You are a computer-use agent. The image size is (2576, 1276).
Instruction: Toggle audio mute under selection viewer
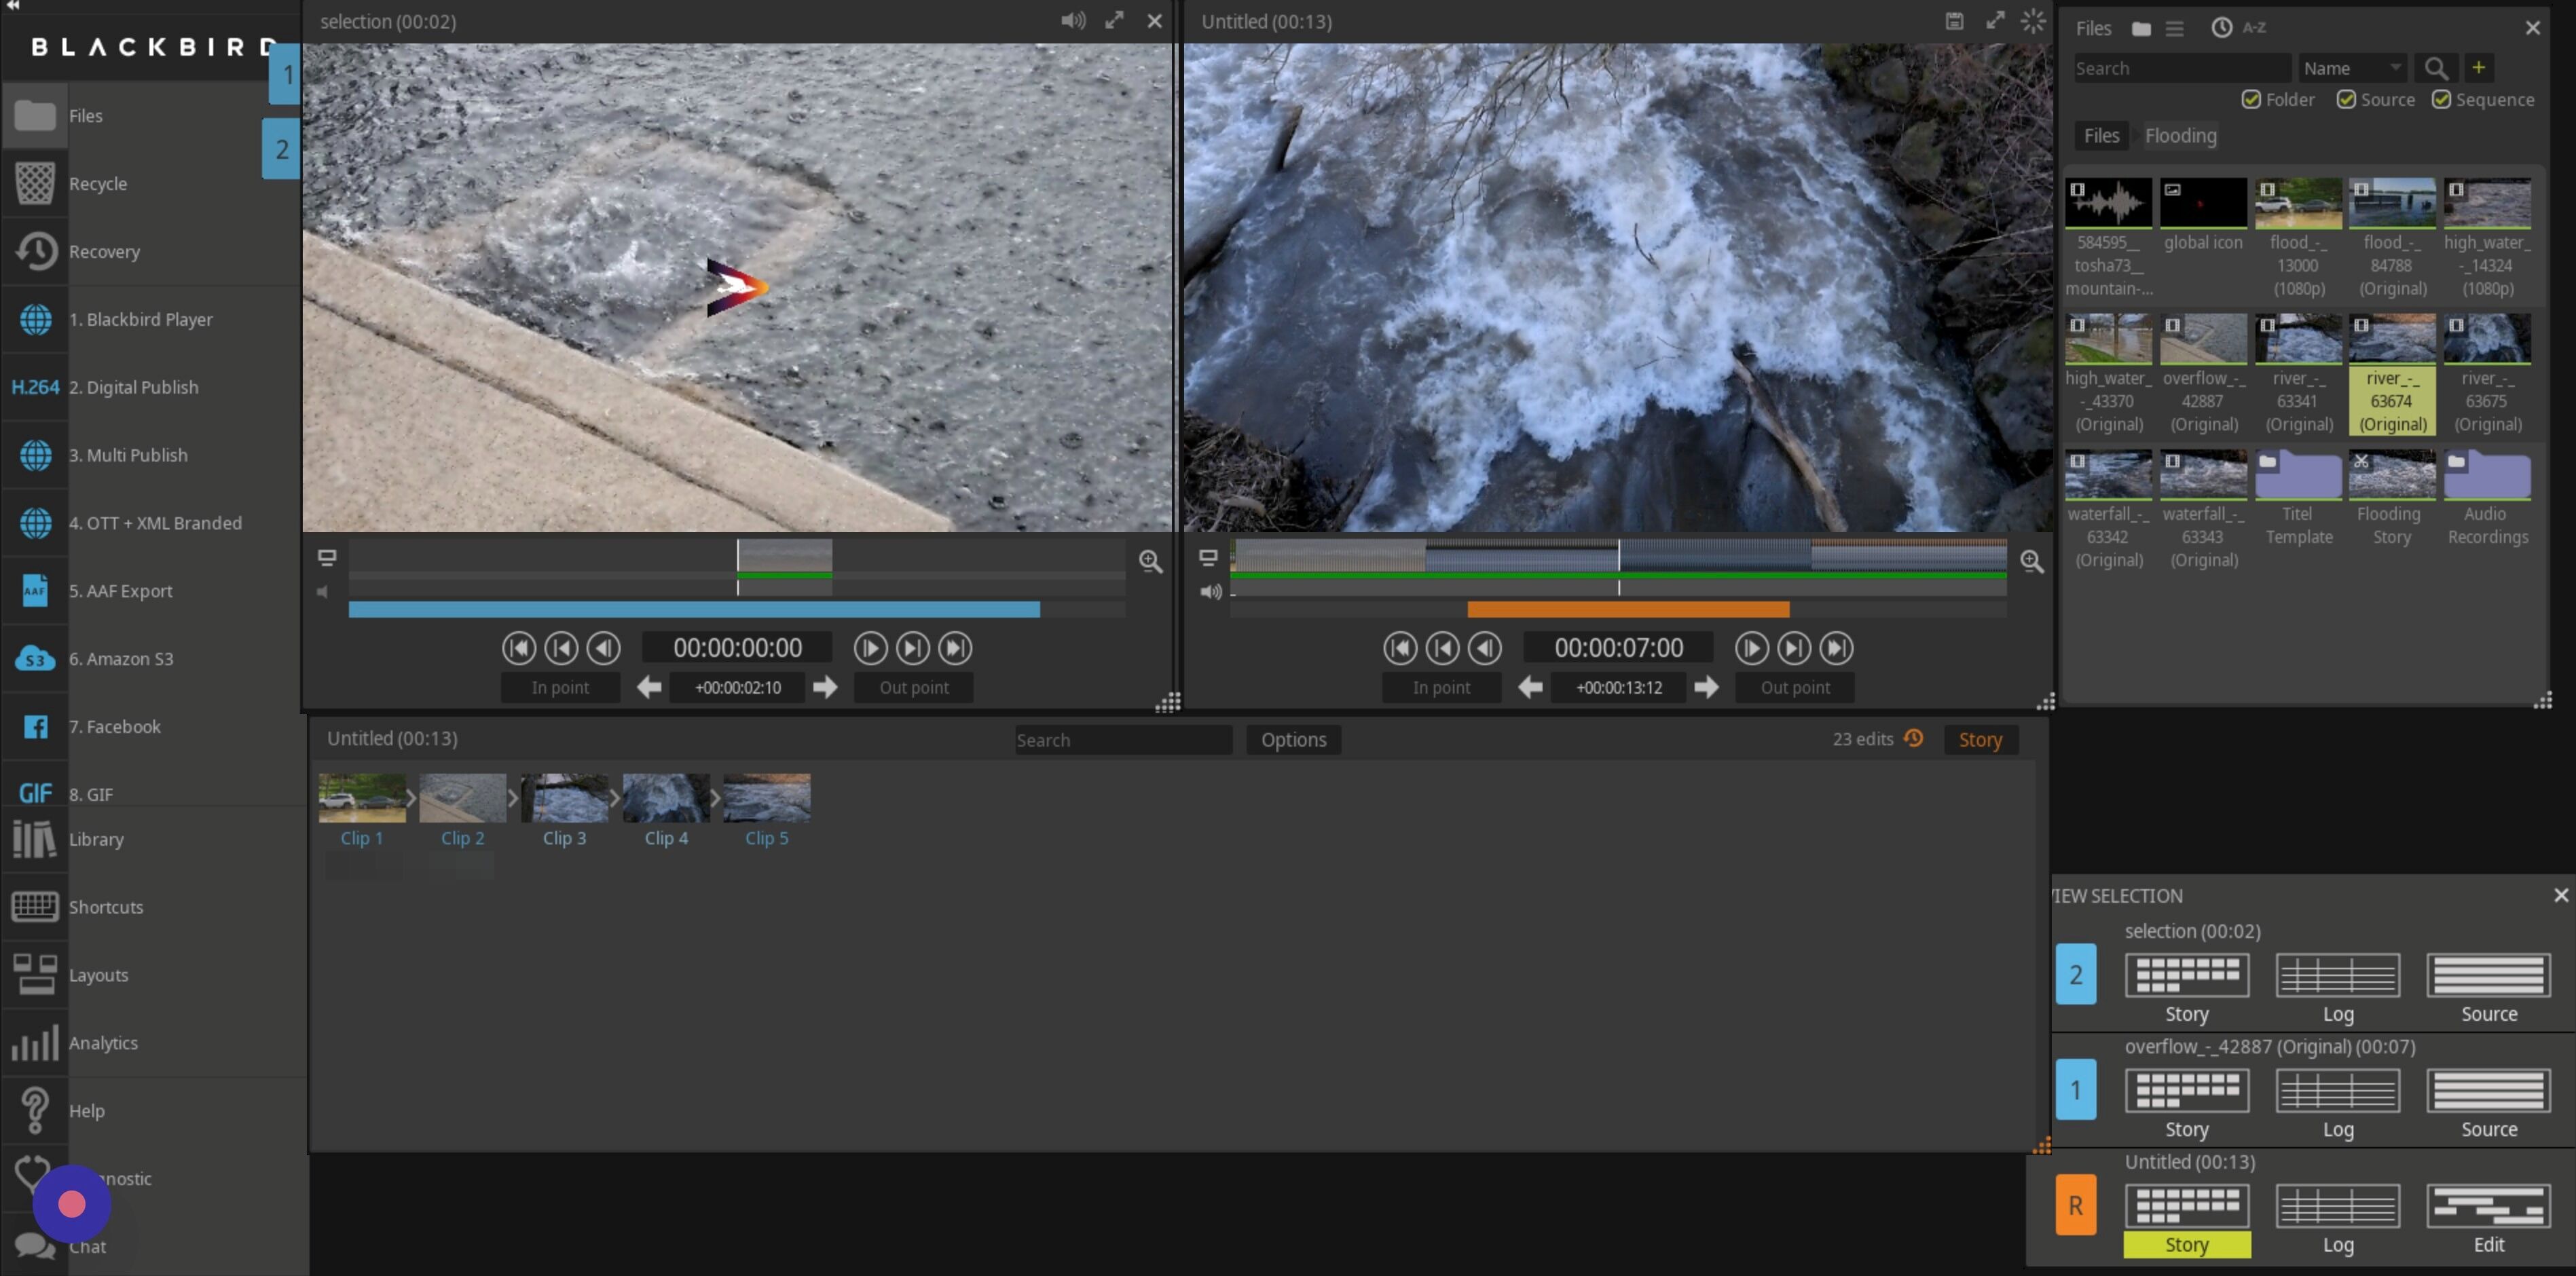tap(323, 592)
